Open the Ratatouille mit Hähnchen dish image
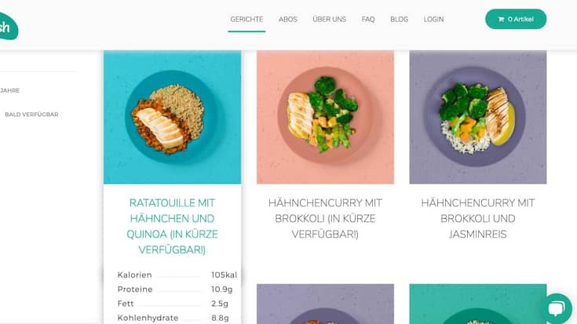 click(172, 117)
